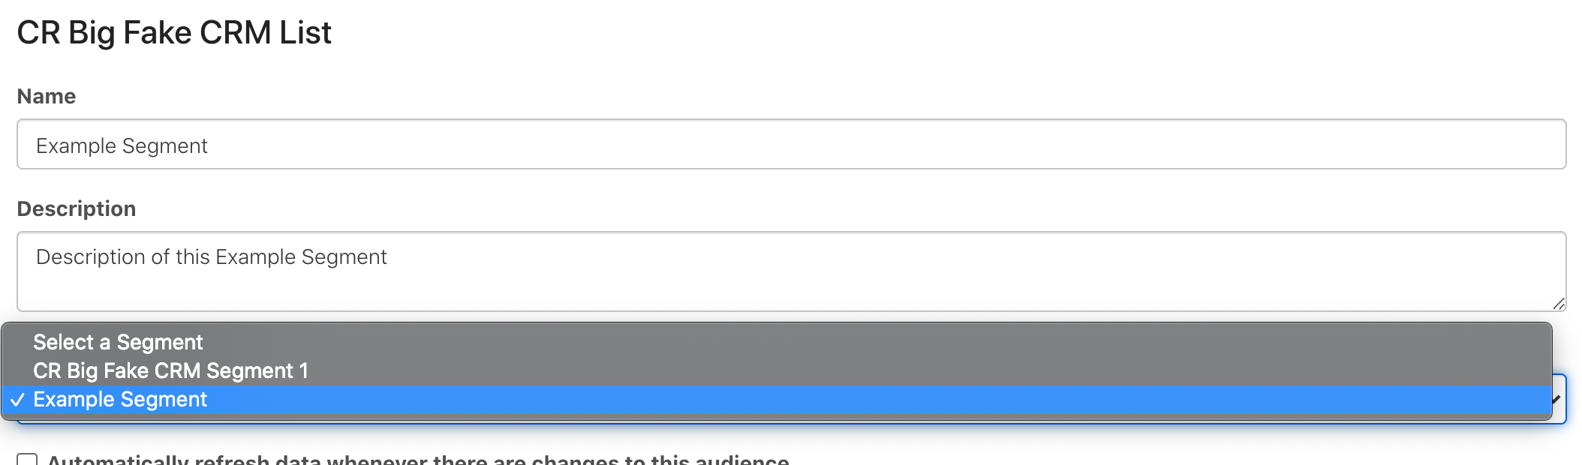
Task: Click the 'Description' field label
Action: [x=77, y=208]
